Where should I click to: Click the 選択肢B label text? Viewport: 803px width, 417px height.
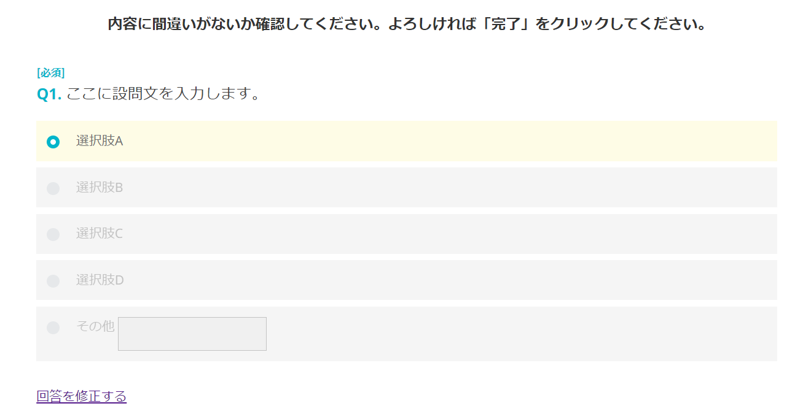[x=100, y=188]
